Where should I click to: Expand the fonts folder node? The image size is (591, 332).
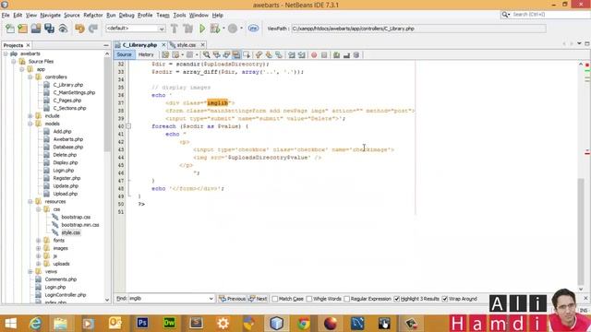coord(38,240)
